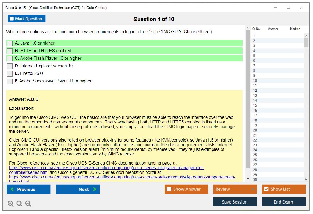Check option F Adobe Shockwave Player 11
This screenshot has width=313, height=214.
click(10, 81)
